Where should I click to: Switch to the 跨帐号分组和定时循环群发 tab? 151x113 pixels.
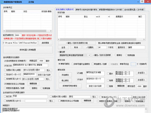pyautogui.click(x=86, y=10)
